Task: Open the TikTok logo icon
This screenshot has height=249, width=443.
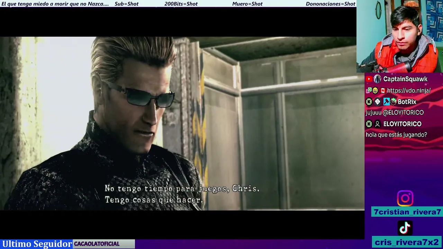Action: pos(405,228)
